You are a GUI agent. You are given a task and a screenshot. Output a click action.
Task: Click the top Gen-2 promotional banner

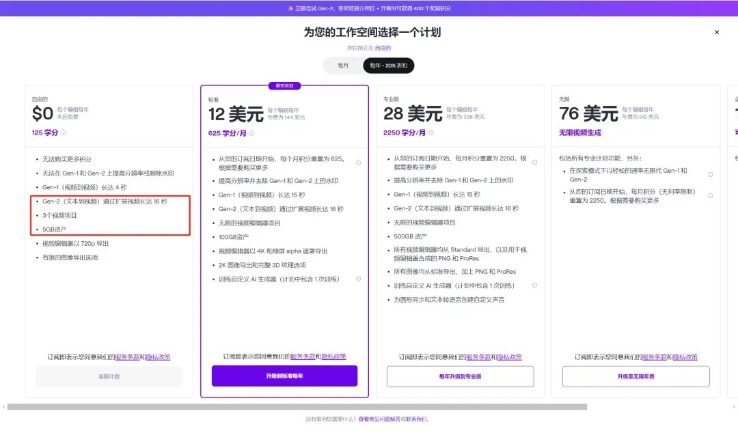(x=369, y=8)
